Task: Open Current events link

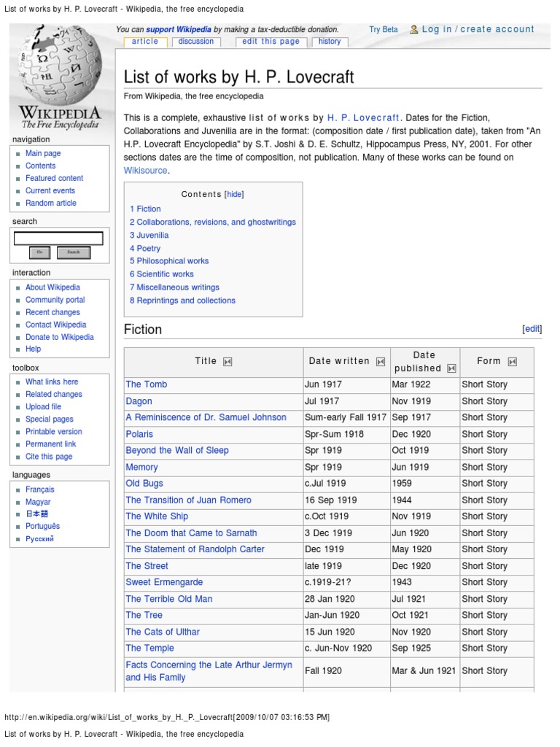Action: coord(50,190)
